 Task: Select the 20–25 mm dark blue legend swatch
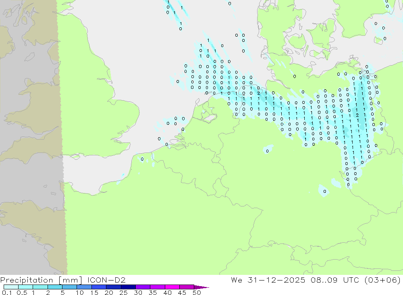113,287
